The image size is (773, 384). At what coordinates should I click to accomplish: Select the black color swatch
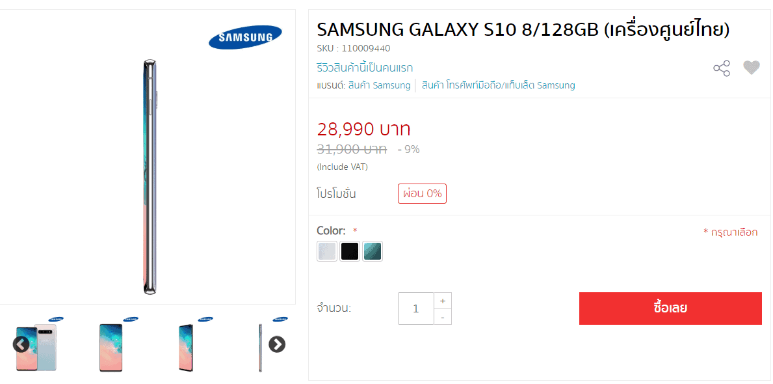click(350, 251)
